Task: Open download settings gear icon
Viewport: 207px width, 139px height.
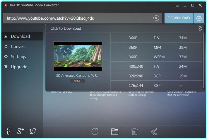Action: (x=199, y=18)
